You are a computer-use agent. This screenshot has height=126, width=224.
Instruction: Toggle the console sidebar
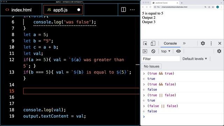click(145, 51)
